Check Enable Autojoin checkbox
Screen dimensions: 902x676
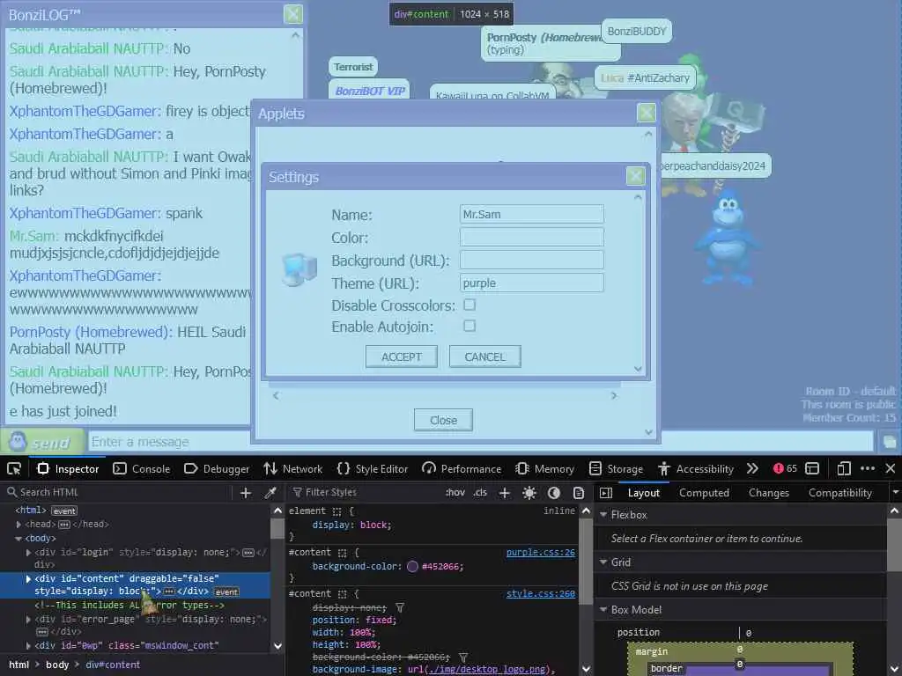(x=469, y=326)
